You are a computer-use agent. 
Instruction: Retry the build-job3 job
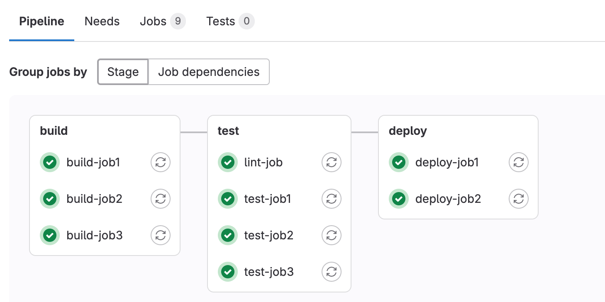pyautogui.click(x=161, y=235)
